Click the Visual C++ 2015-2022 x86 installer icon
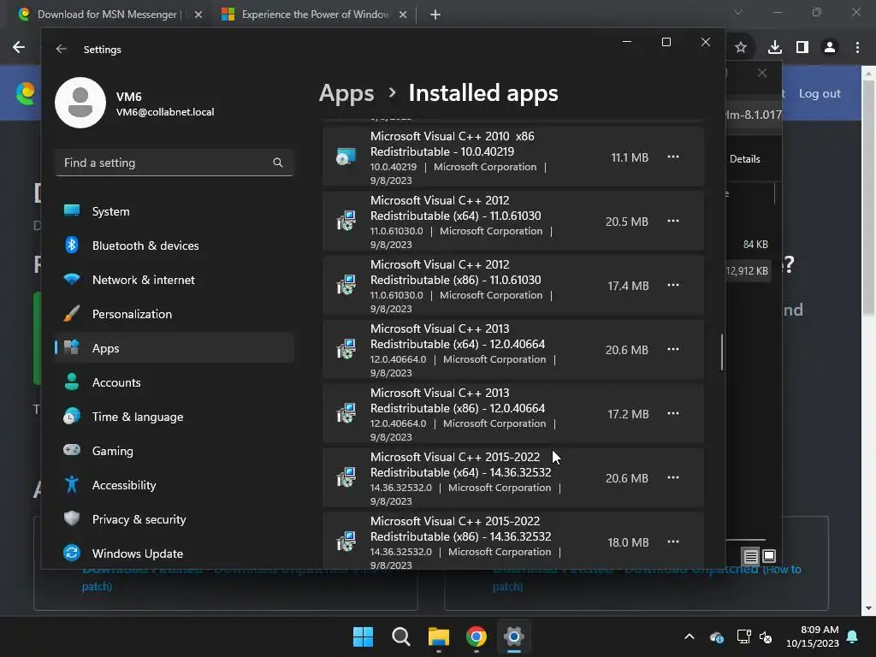The width and height of the screenshot is (876, 657). click(x=346, y=542)
